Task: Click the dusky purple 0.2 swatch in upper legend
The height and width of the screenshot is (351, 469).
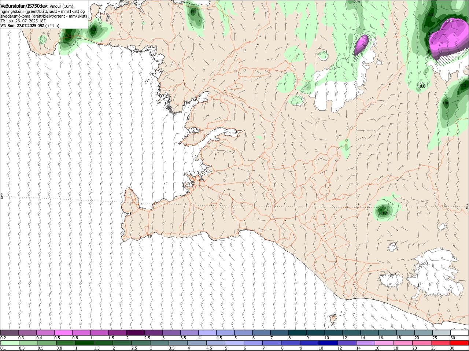Action: (10, 332)
